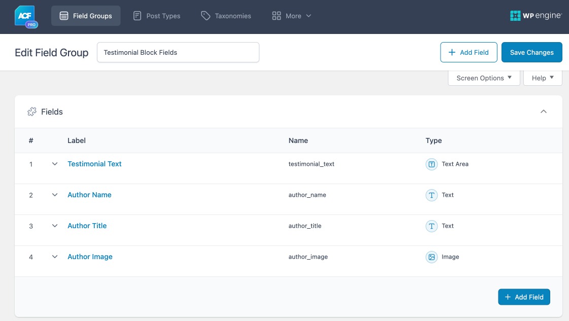Click the Fields puzzle piece icon
569x321 pixels.
click(32, 112)
